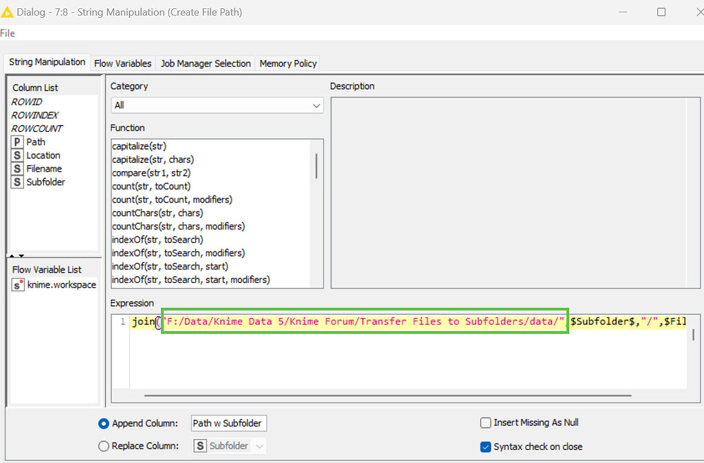
Task: Select the Replace Column radio button
Action: 103,446
